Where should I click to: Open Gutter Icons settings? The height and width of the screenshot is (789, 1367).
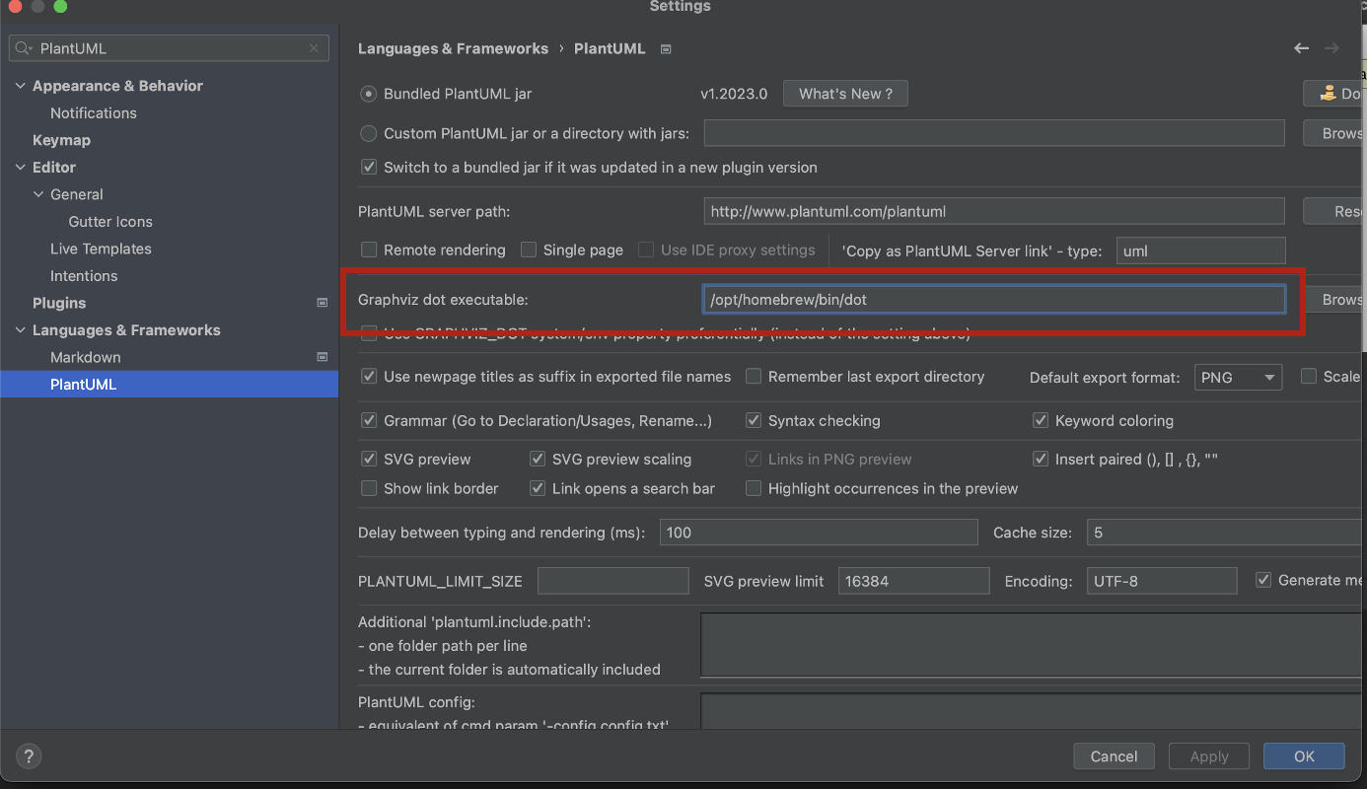(110, 222)
